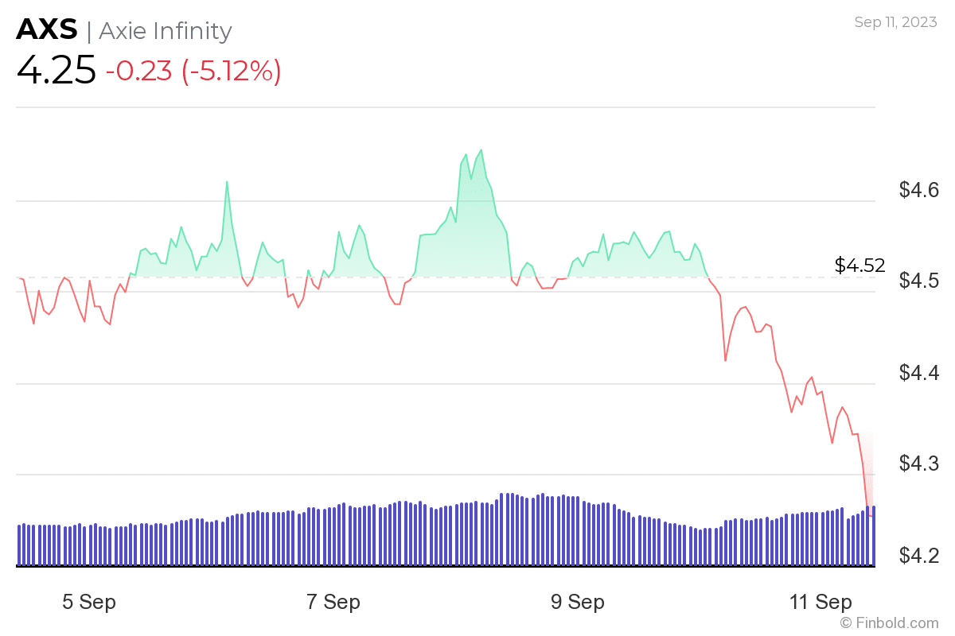
Task: Click the $4.3 y-axis label
Action: tap(919, 463)
